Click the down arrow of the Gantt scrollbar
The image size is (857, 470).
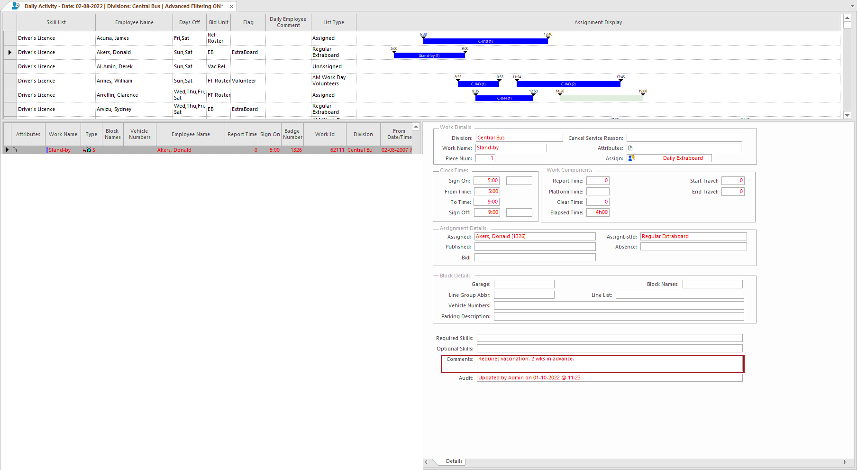(x=847, y=115)
